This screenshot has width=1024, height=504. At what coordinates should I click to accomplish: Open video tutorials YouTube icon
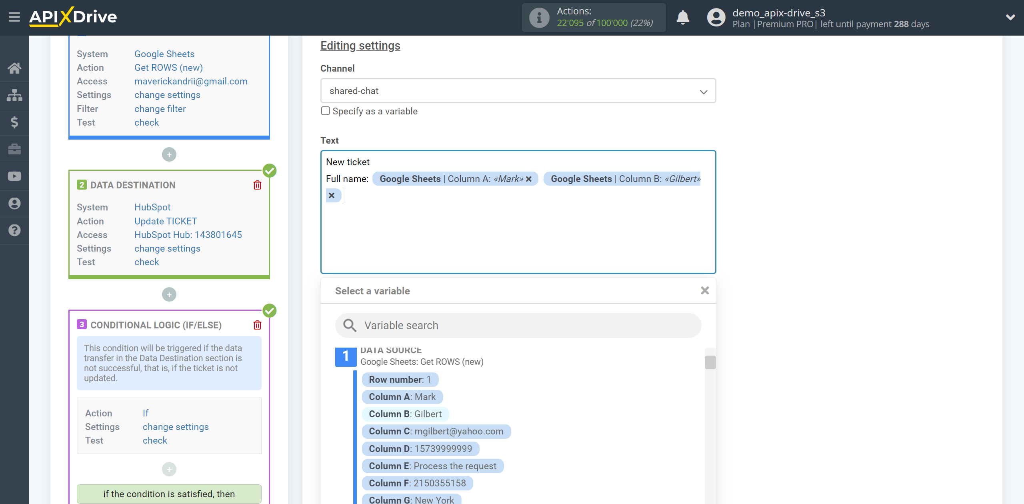(14, 176)
